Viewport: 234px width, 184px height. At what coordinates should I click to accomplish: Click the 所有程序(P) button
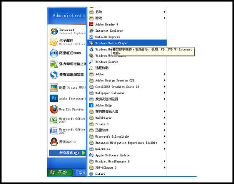click(x=67, y=153)
